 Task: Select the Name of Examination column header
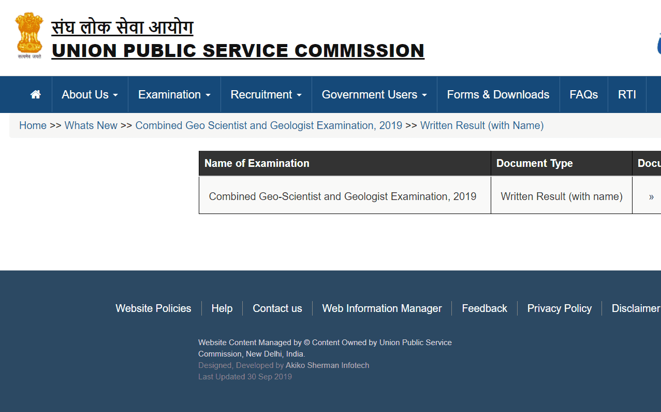(x=345, y=163)
